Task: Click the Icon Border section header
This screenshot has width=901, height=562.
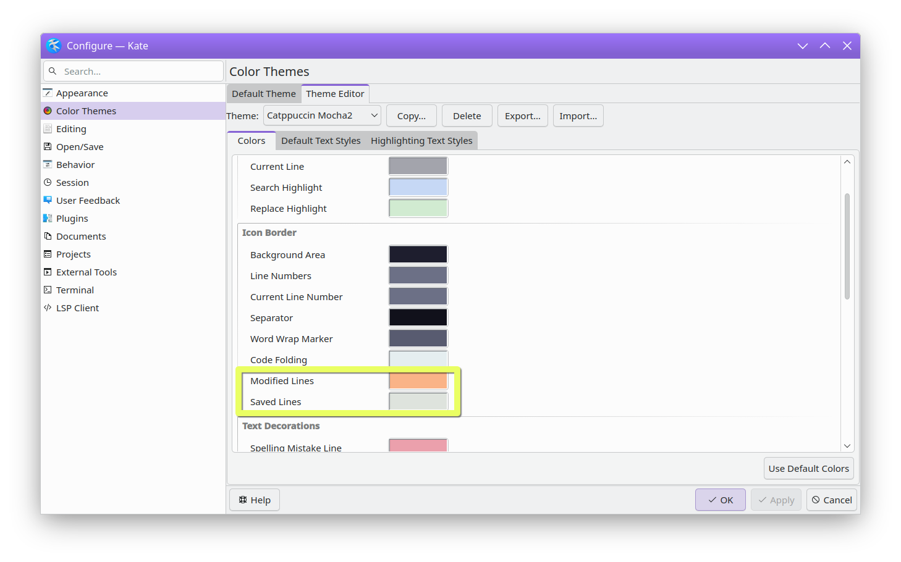Action: [x=269, y=232]
